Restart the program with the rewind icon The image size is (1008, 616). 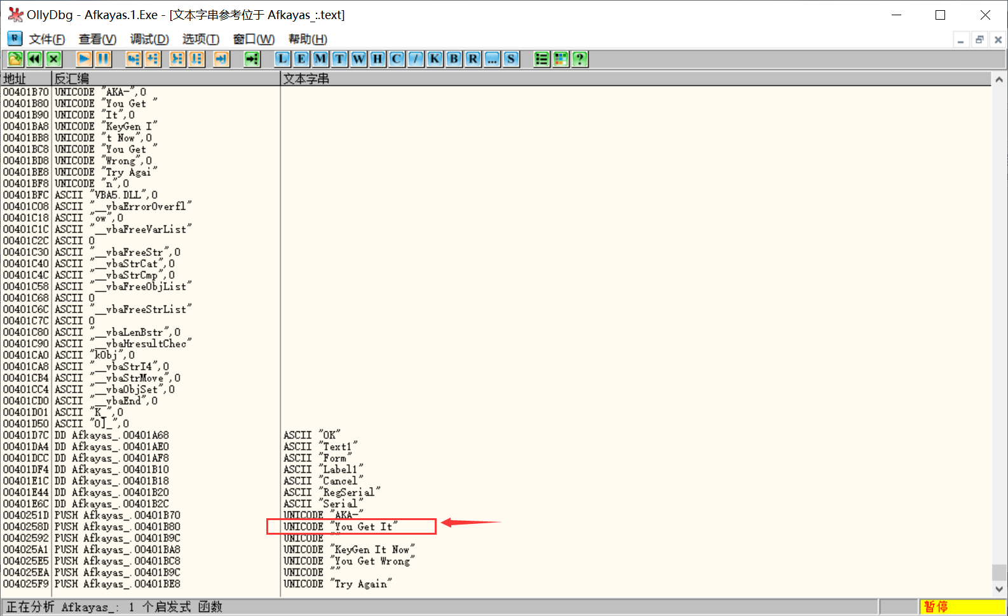34,59
